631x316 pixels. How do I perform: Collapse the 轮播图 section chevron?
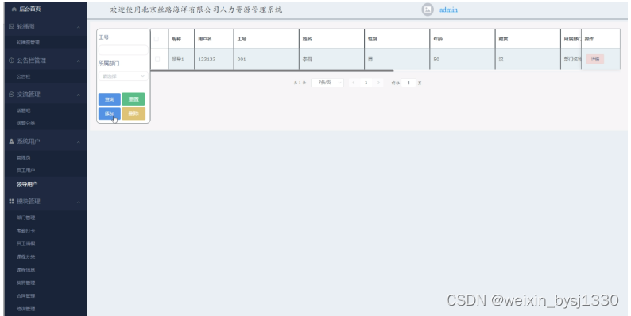[79, 27]
